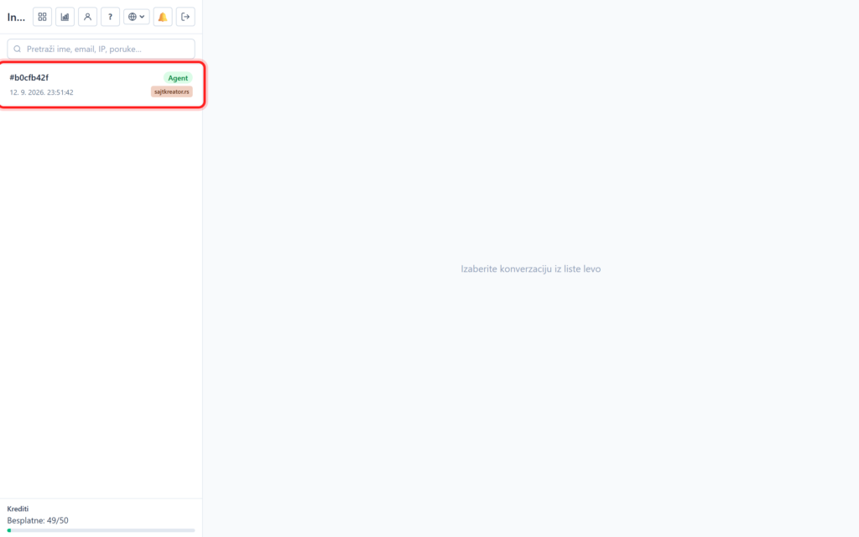Viewport: 859px width, 537px height.
Task: Click the notification bell icon
Action: point(163,17)
